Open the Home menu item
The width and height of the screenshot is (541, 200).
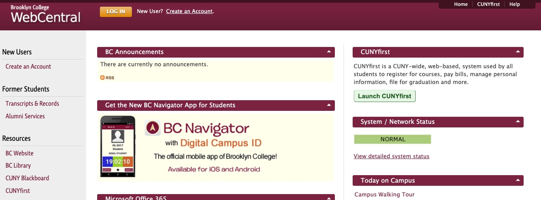460,4
